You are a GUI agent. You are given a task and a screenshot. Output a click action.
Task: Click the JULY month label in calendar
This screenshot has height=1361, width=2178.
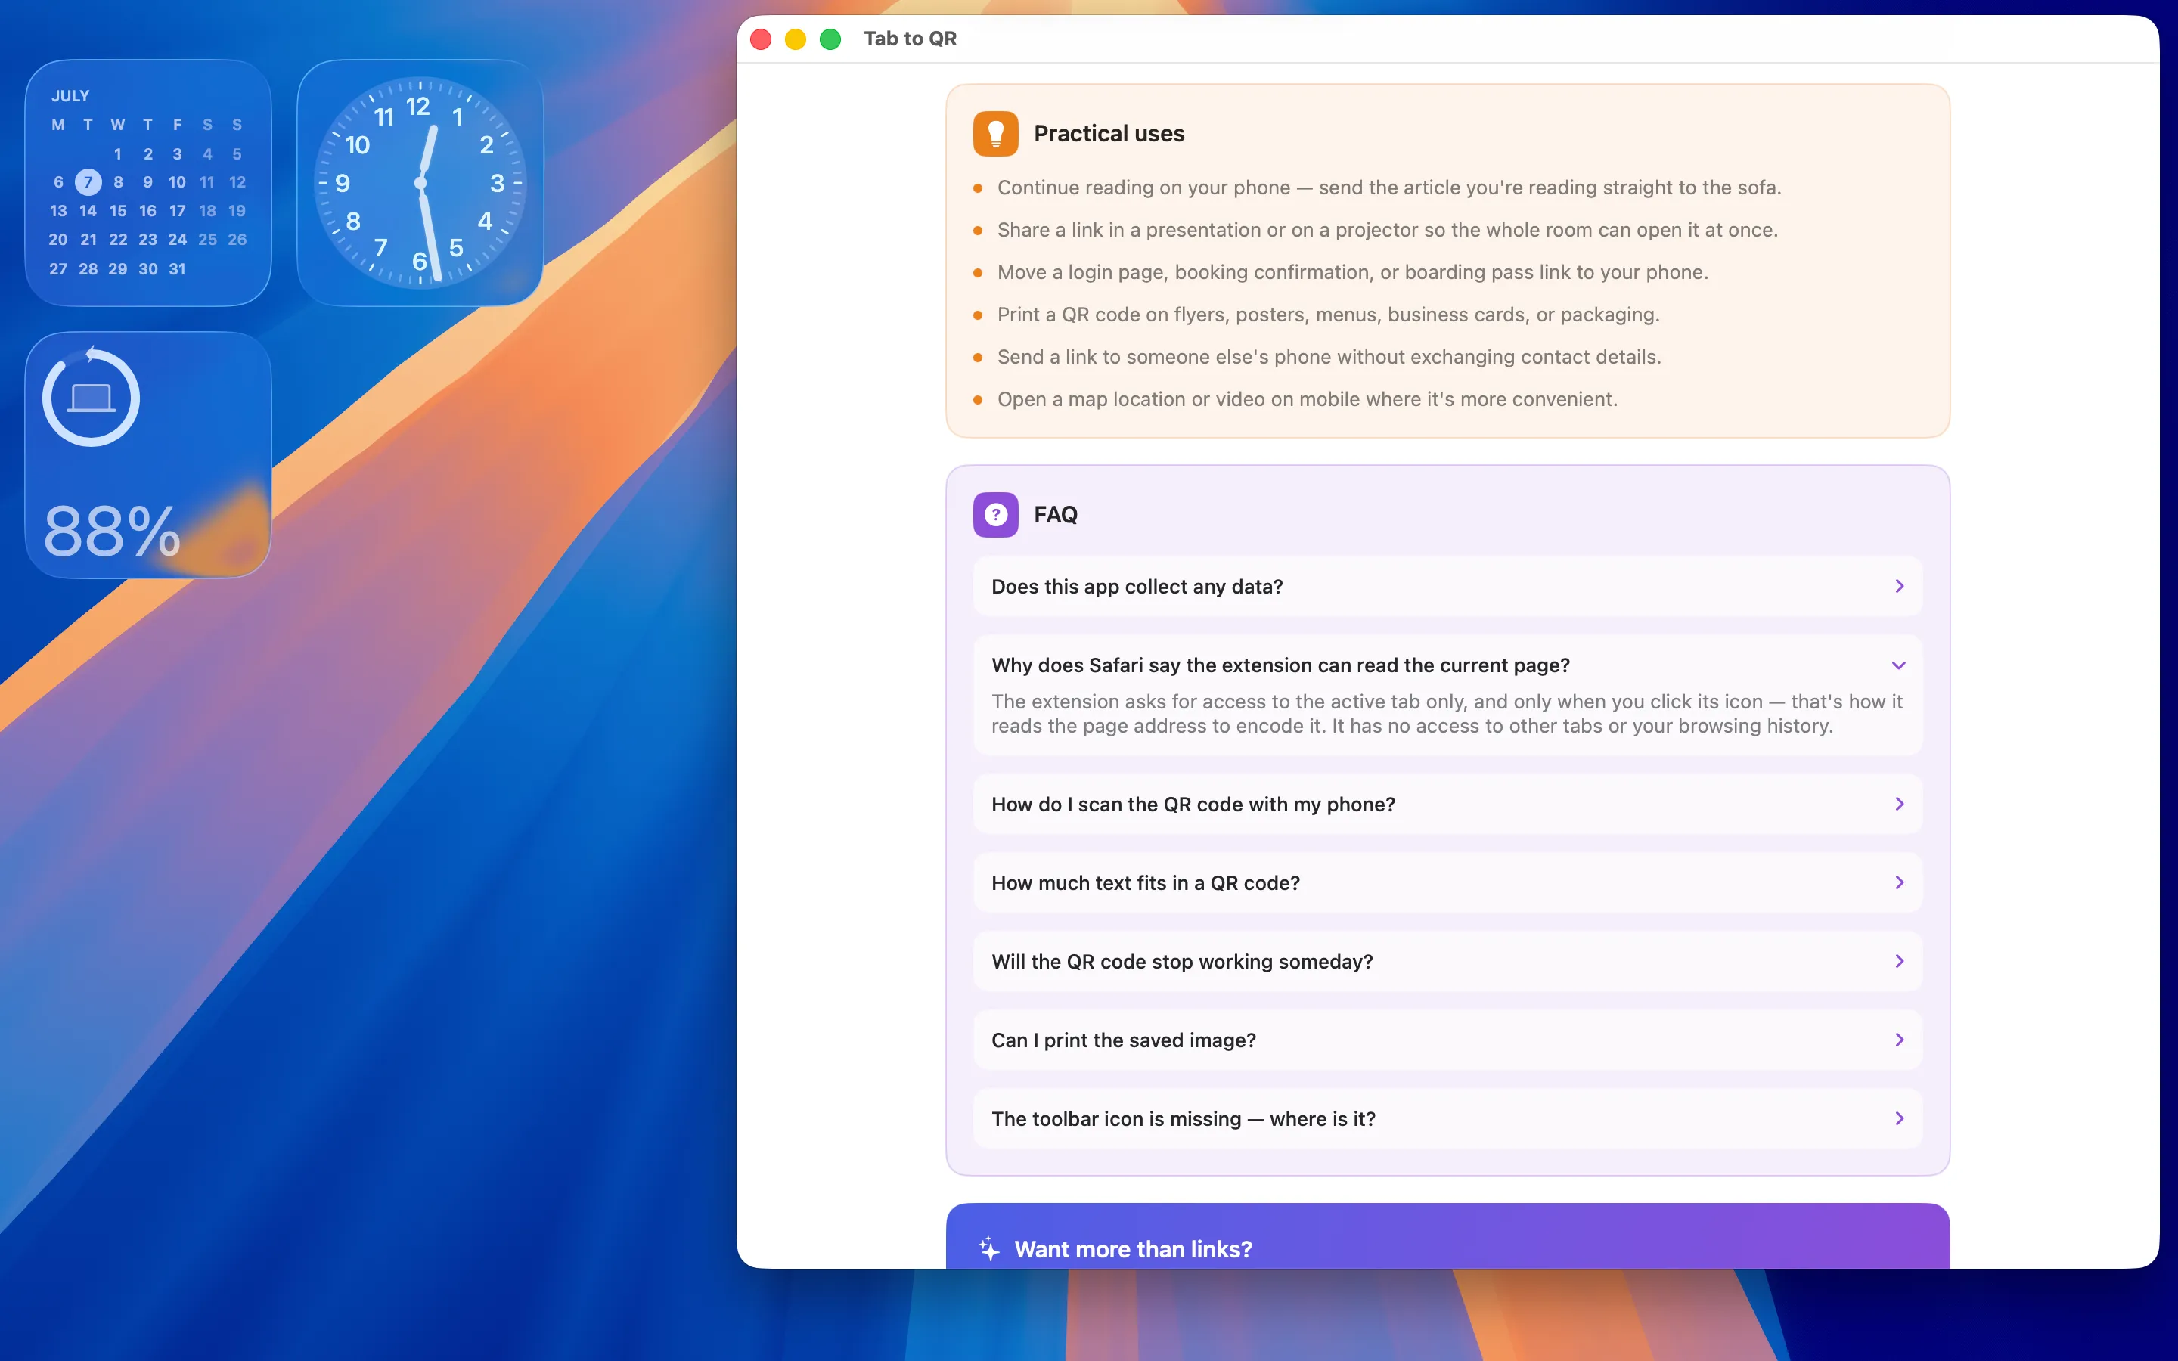click(x=70, y=95)
